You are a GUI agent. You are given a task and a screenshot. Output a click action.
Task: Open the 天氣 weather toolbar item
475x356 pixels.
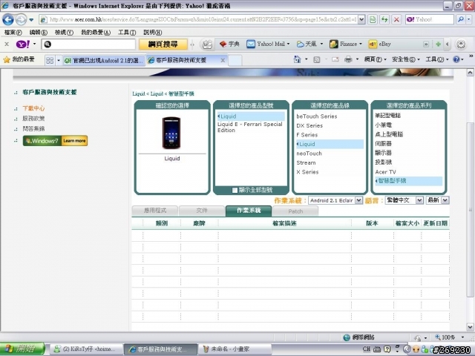tap(309, 44)
